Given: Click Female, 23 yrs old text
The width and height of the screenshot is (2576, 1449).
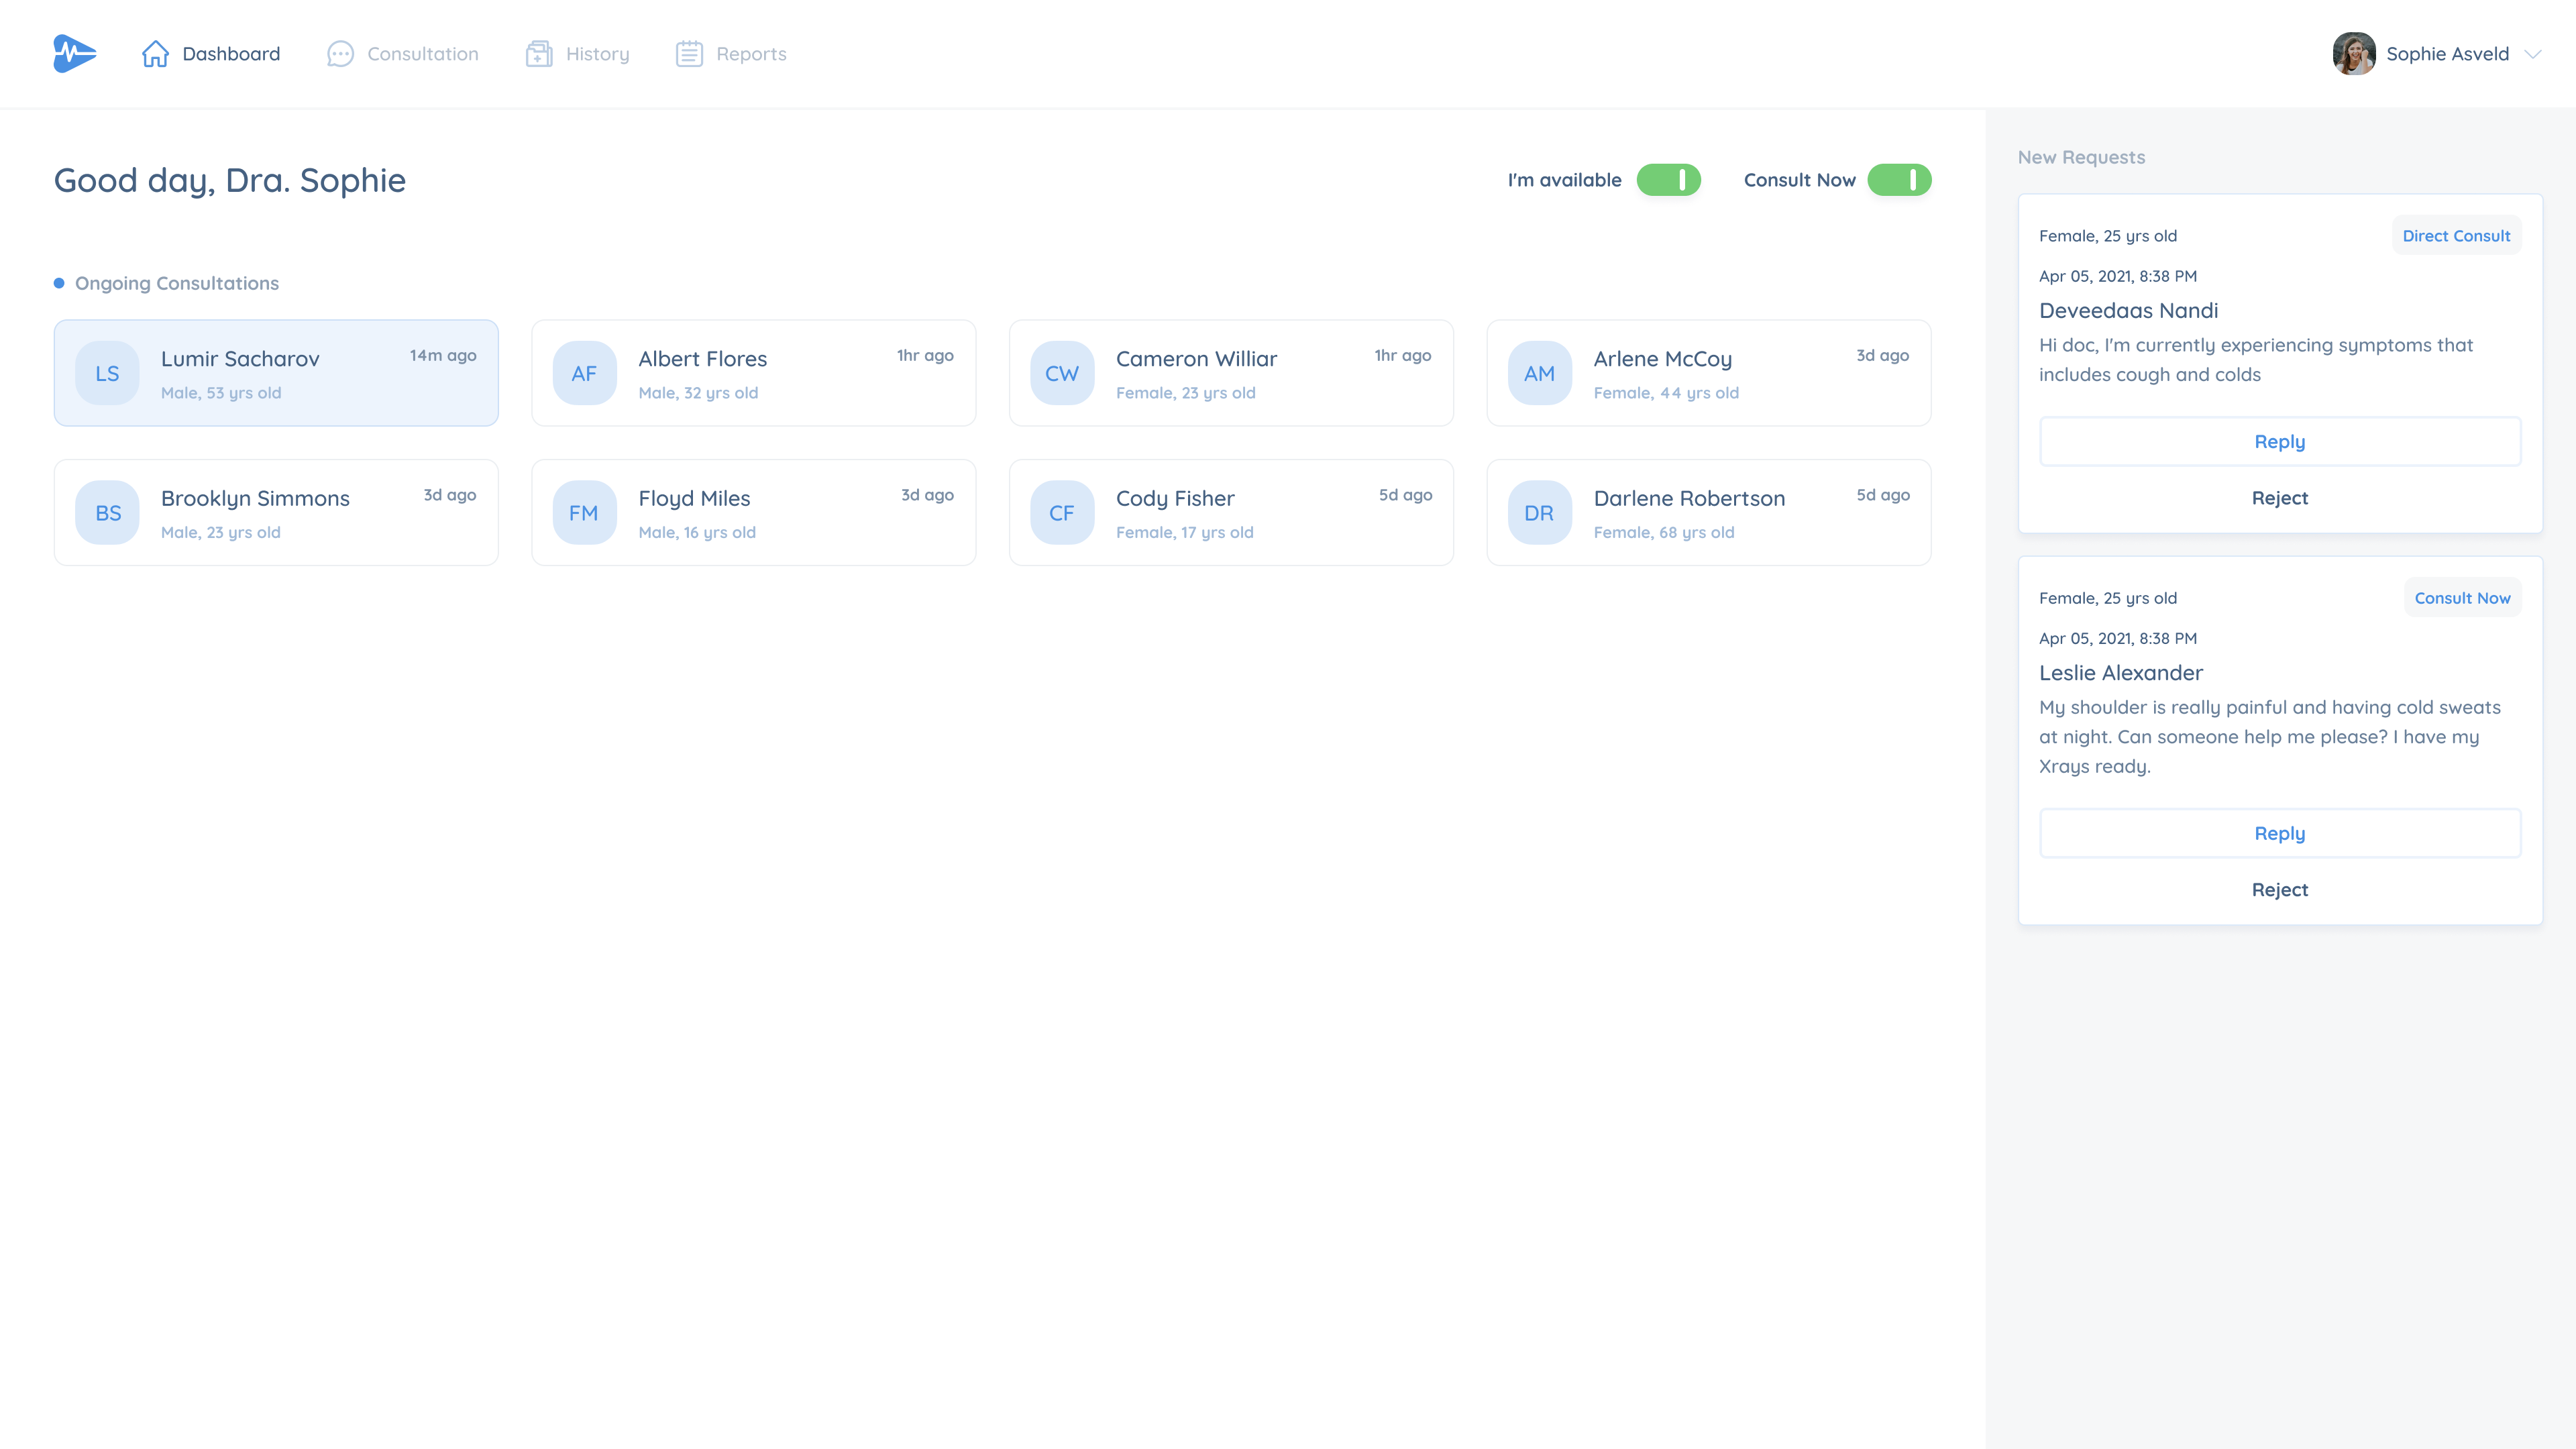Looking at the screenshot, I should click(1186, 393).
